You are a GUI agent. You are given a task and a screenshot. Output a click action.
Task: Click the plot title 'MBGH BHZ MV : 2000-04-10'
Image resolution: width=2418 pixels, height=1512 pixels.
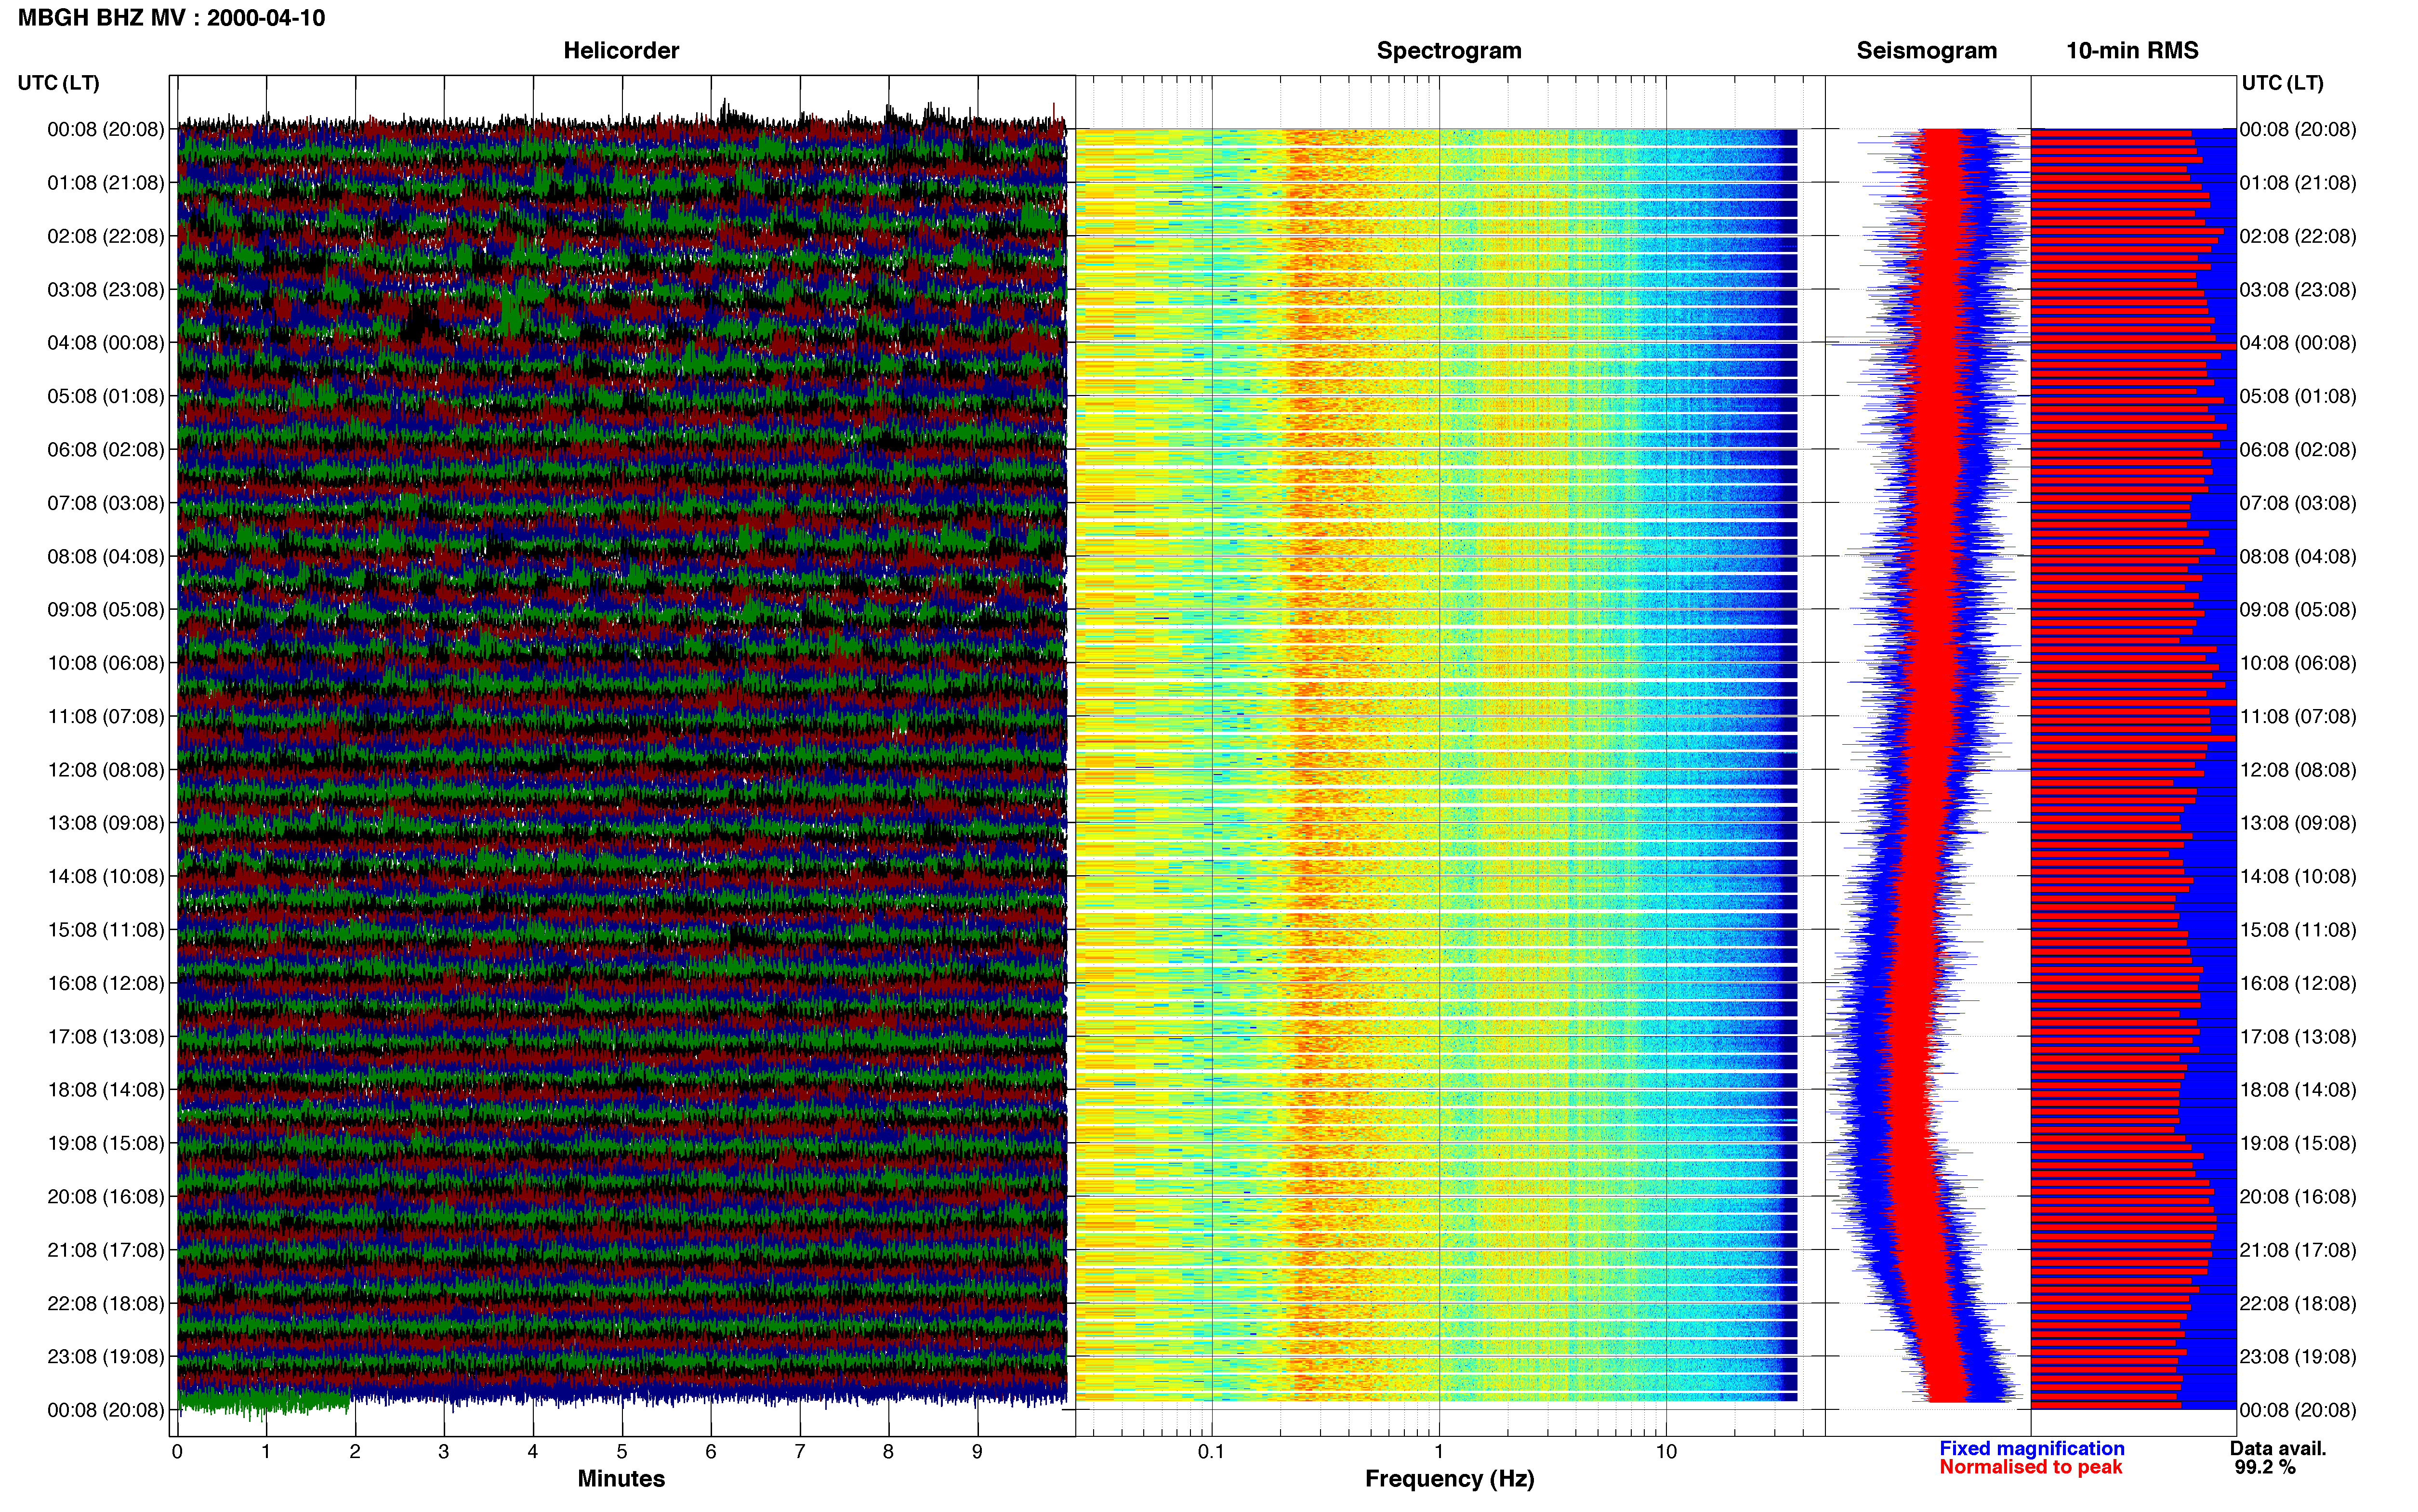tap(171, 18)
